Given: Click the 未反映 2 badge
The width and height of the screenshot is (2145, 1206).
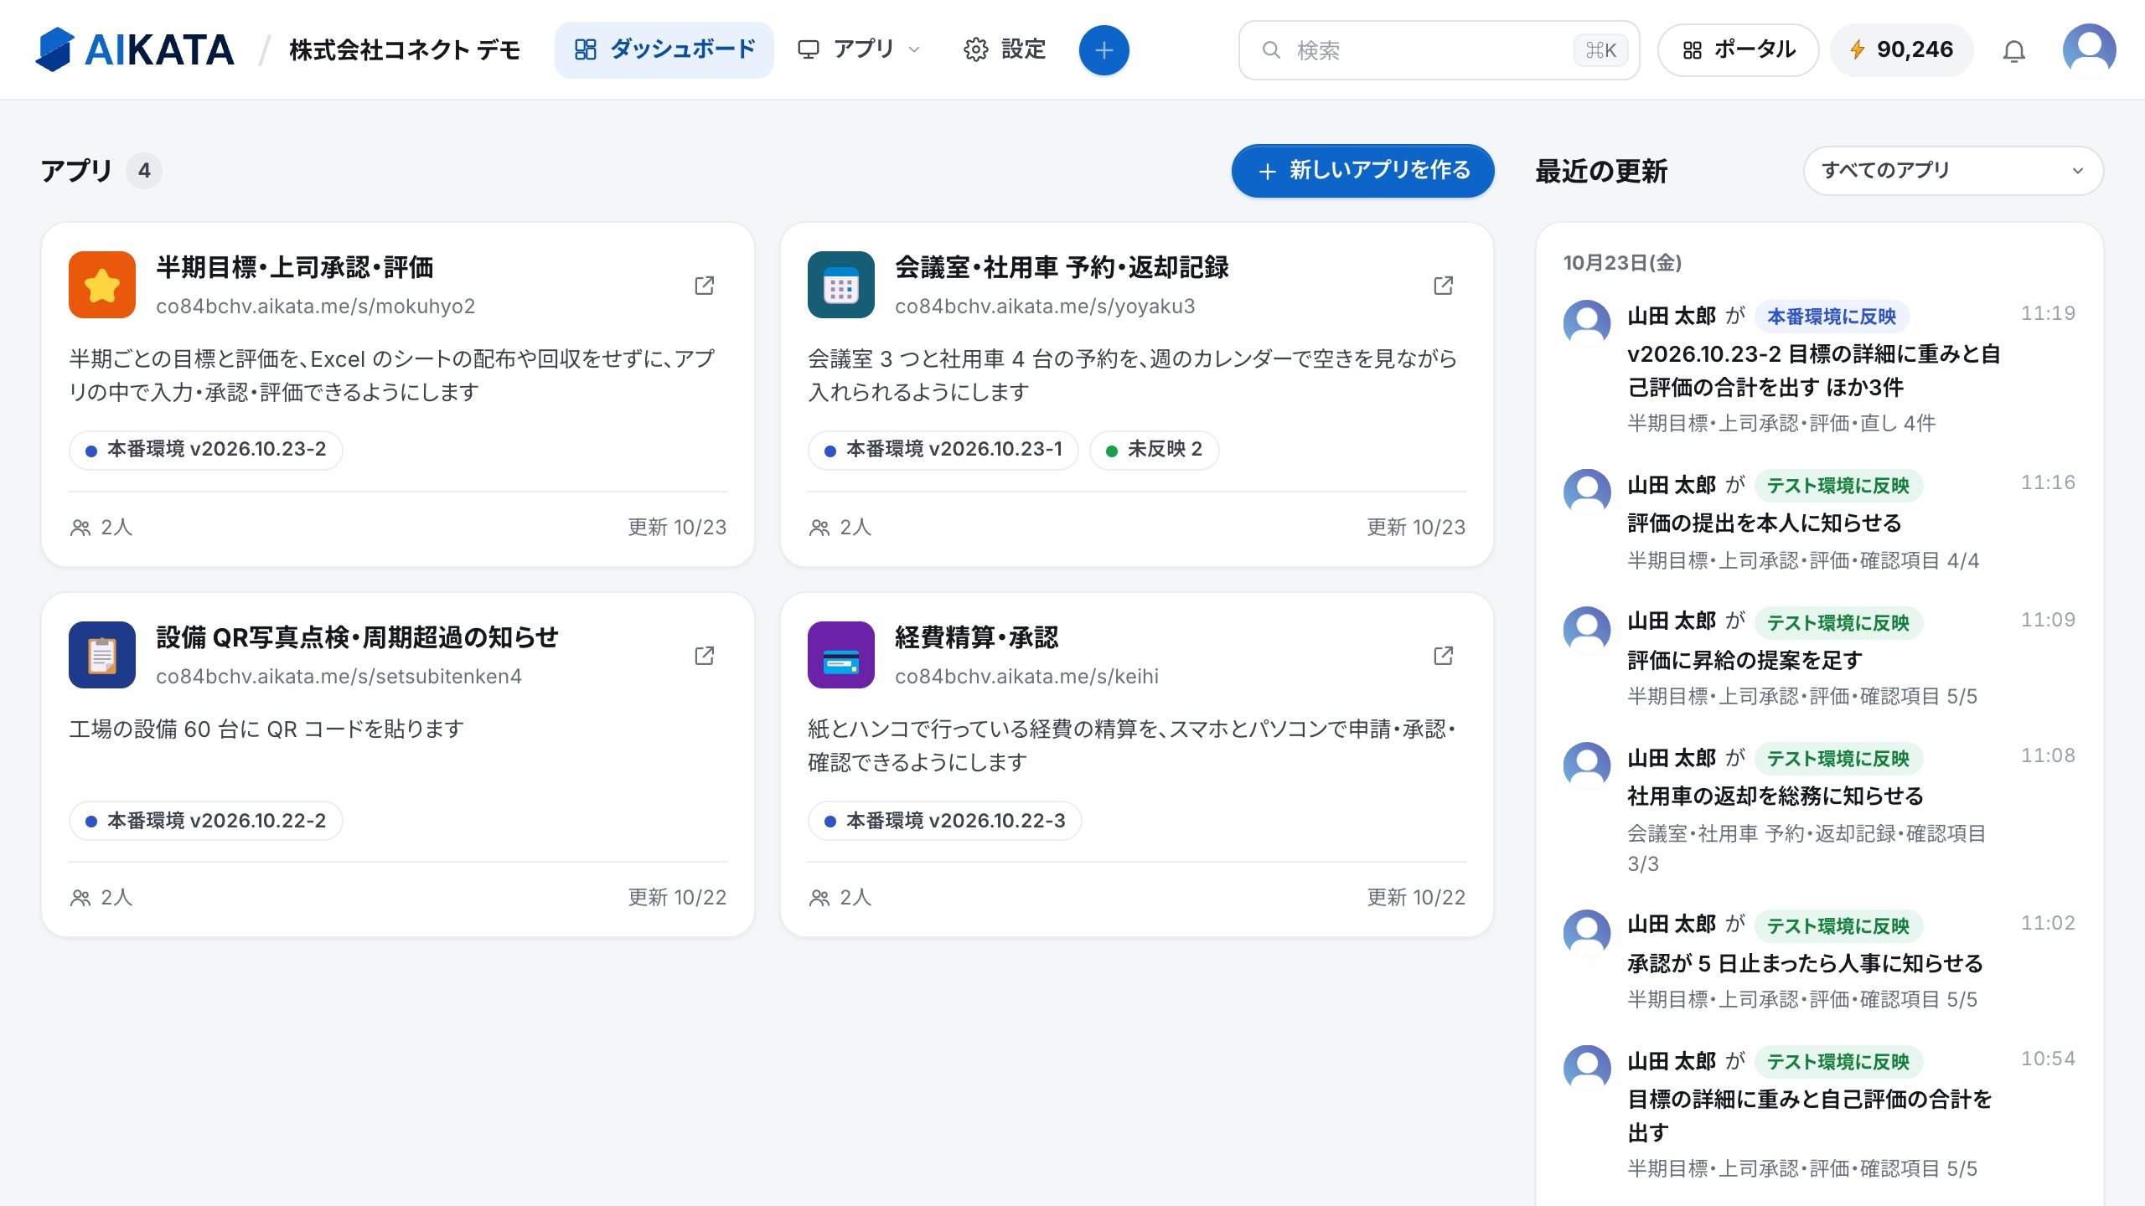Looking at the screenshot, I should click(x=1154, y=450).
